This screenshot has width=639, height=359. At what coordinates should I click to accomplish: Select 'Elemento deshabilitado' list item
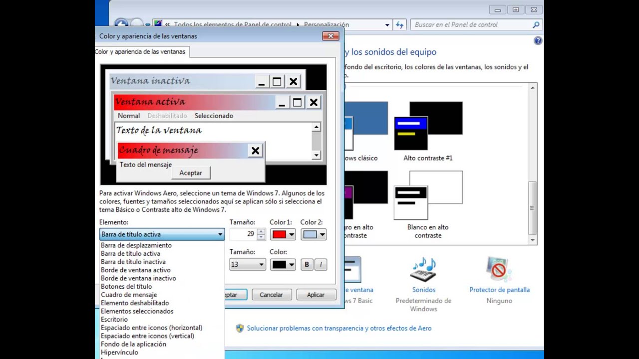coord(135,303)
